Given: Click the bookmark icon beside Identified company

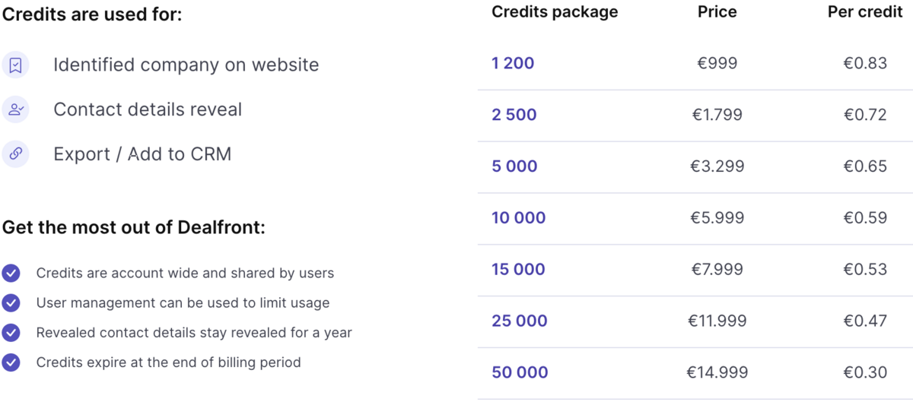Looking at the screenshot, I should tap(15, 65).
